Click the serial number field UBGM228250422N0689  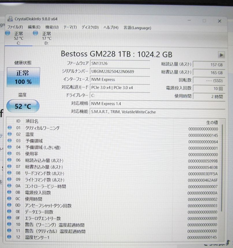tap(120, 72)
